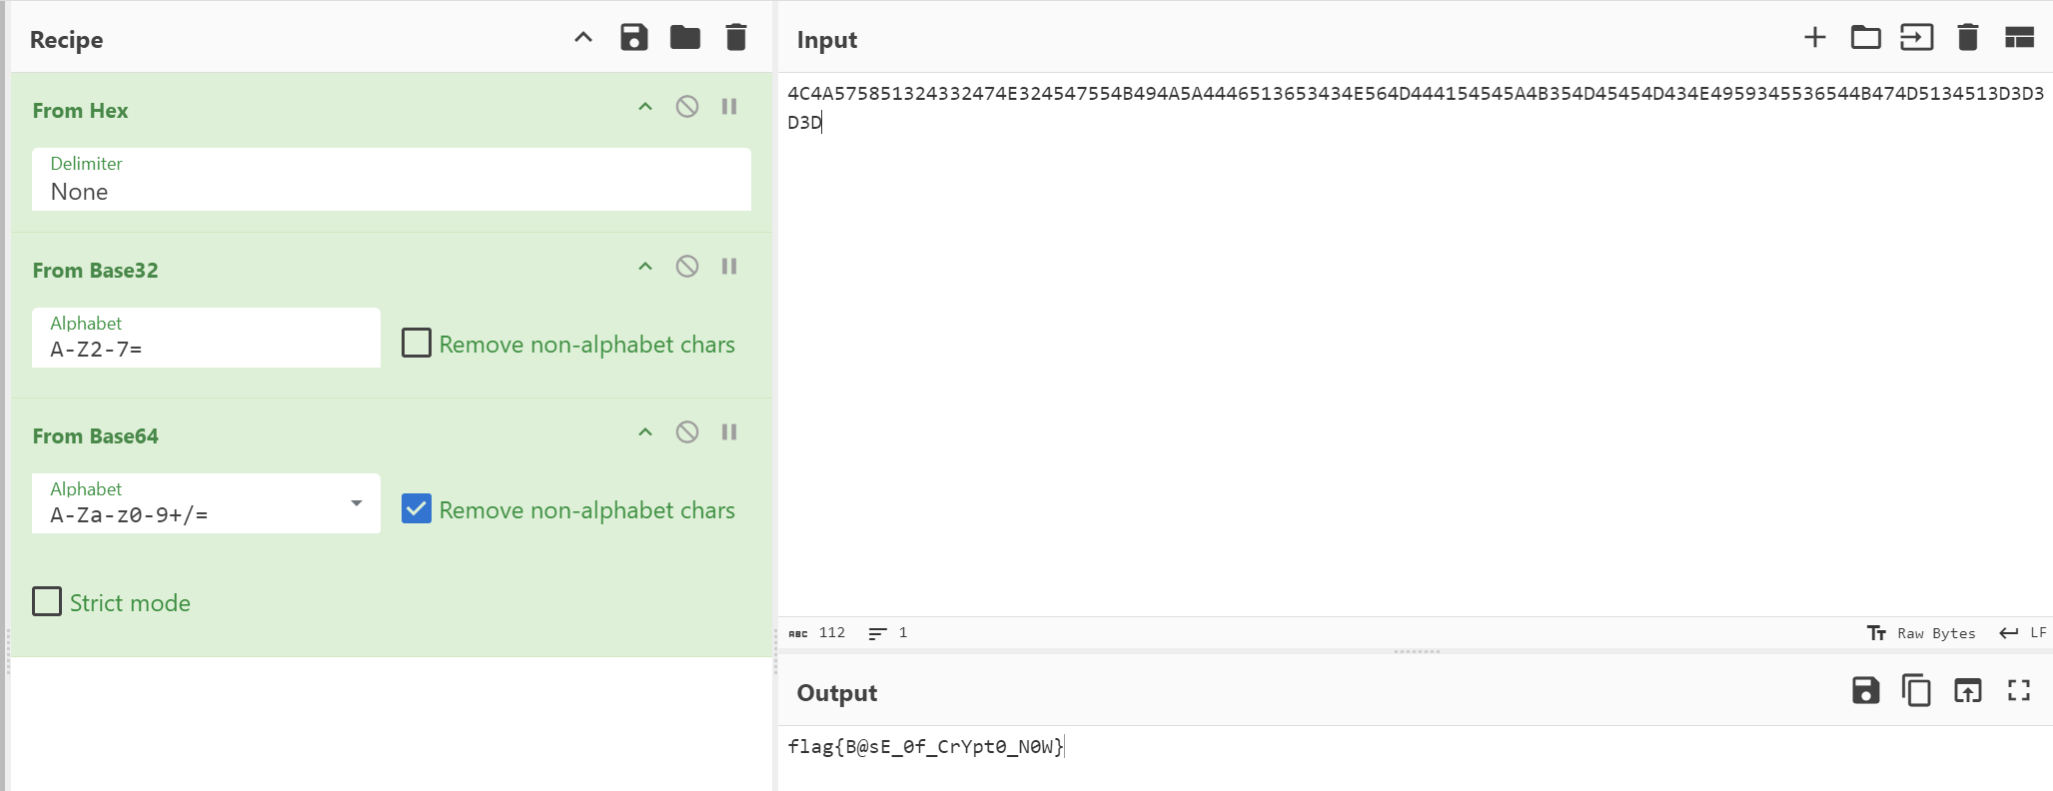Screen dimensions: 2053x791
Task: Add a new input tab
Action: click(x=1814, y=38)
